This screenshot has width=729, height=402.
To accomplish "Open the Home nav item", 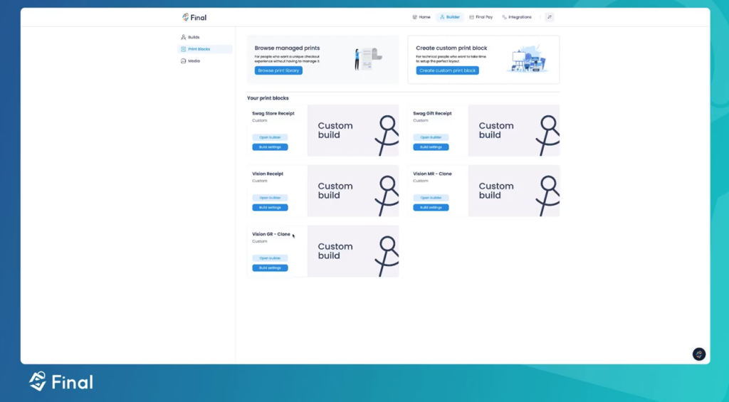I will coord(421,17).
